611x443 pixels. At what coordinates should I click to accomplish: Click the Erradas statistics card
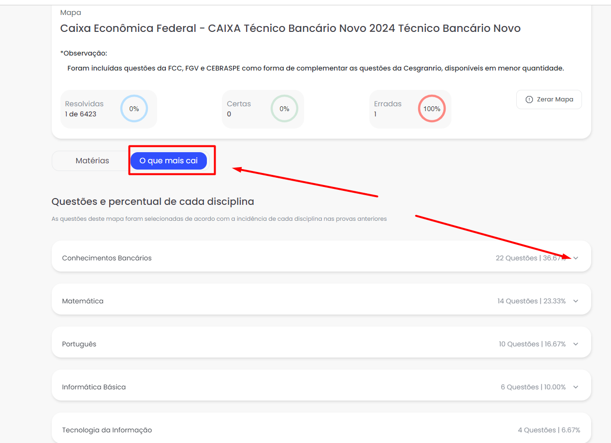point(410,109)
